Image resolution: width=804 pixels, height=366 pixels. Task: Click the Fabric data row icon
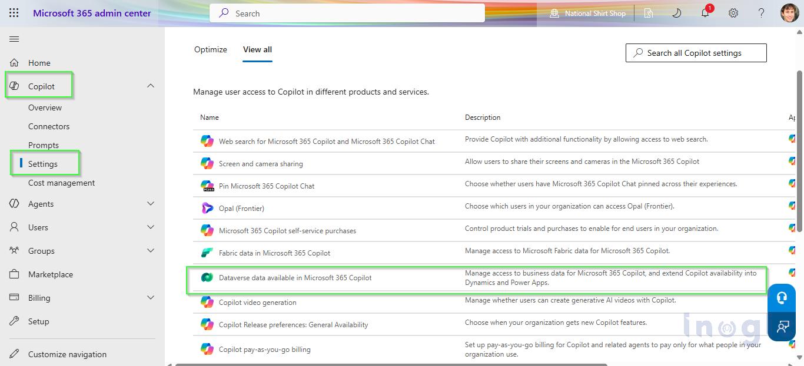point(207,253)
